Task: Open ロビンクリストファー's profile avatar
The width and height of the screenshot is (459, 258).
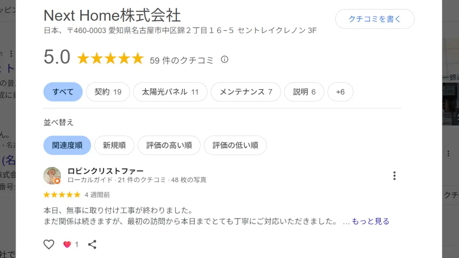Action: click(52, 176)
